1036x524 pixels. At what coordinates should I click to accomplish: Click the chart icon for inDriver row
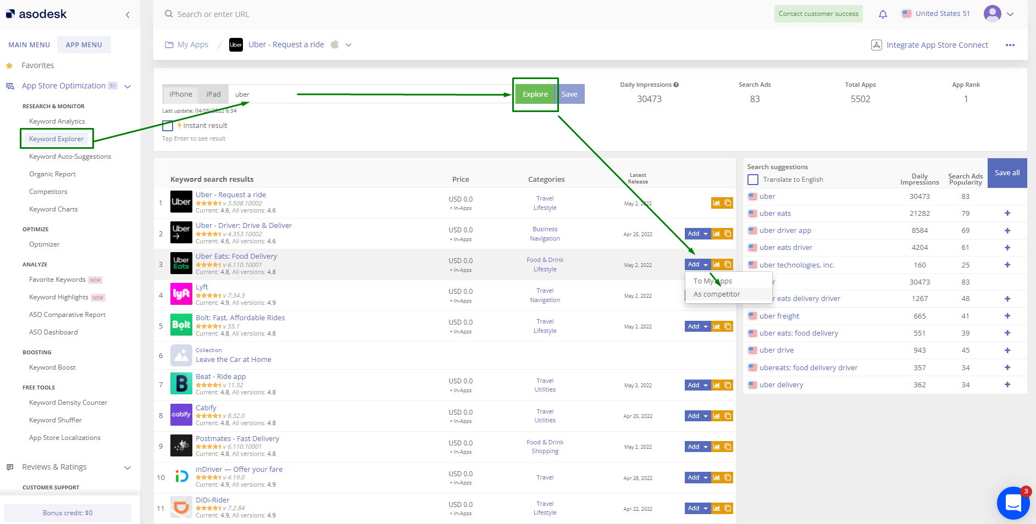click(x=717, y=477)
